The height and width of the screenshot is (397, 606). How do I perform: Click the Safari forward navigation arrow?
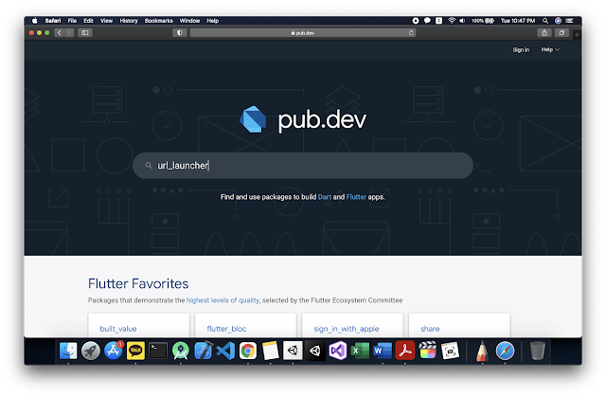69,33
